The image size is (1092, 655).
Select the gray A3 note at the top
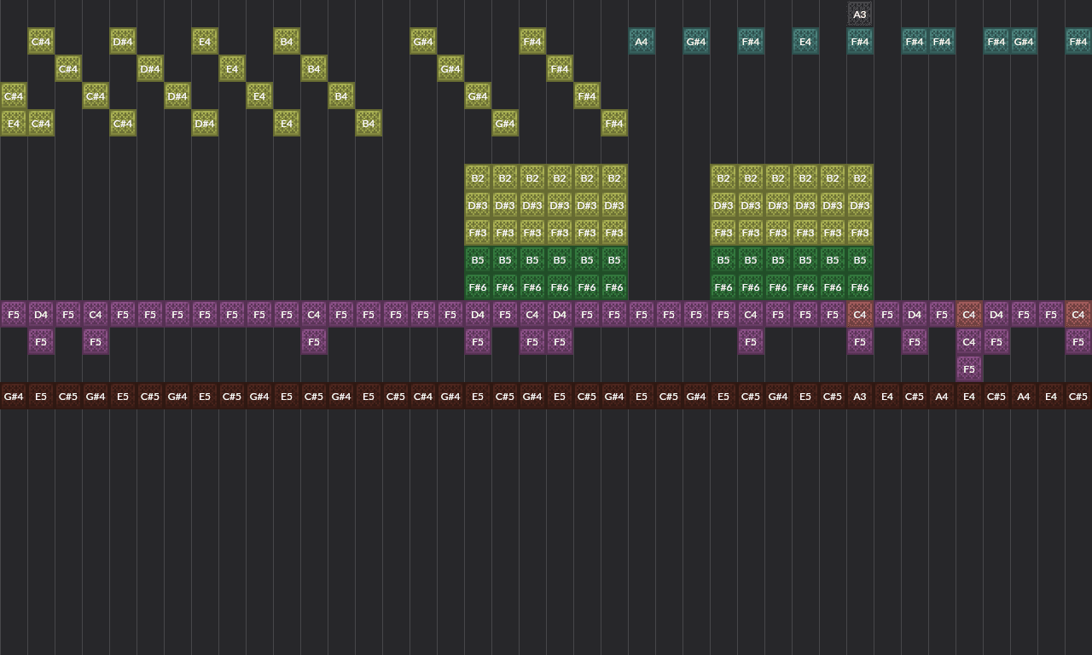(x=860, y=14)
